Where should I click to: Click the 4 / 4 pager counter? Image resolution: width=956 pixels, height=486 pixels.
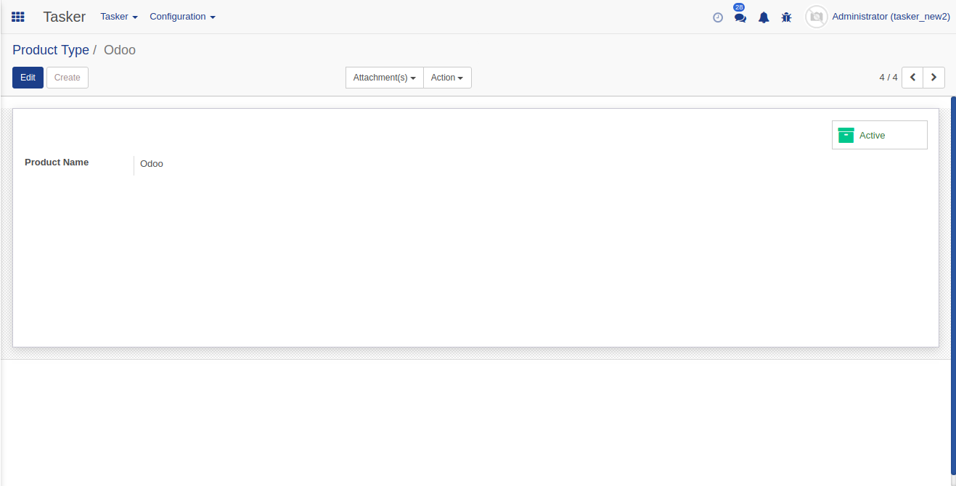(888, 78)
